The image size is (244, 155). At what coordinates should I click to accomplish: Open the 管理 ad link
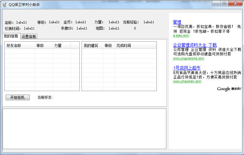tap(177, 22)
